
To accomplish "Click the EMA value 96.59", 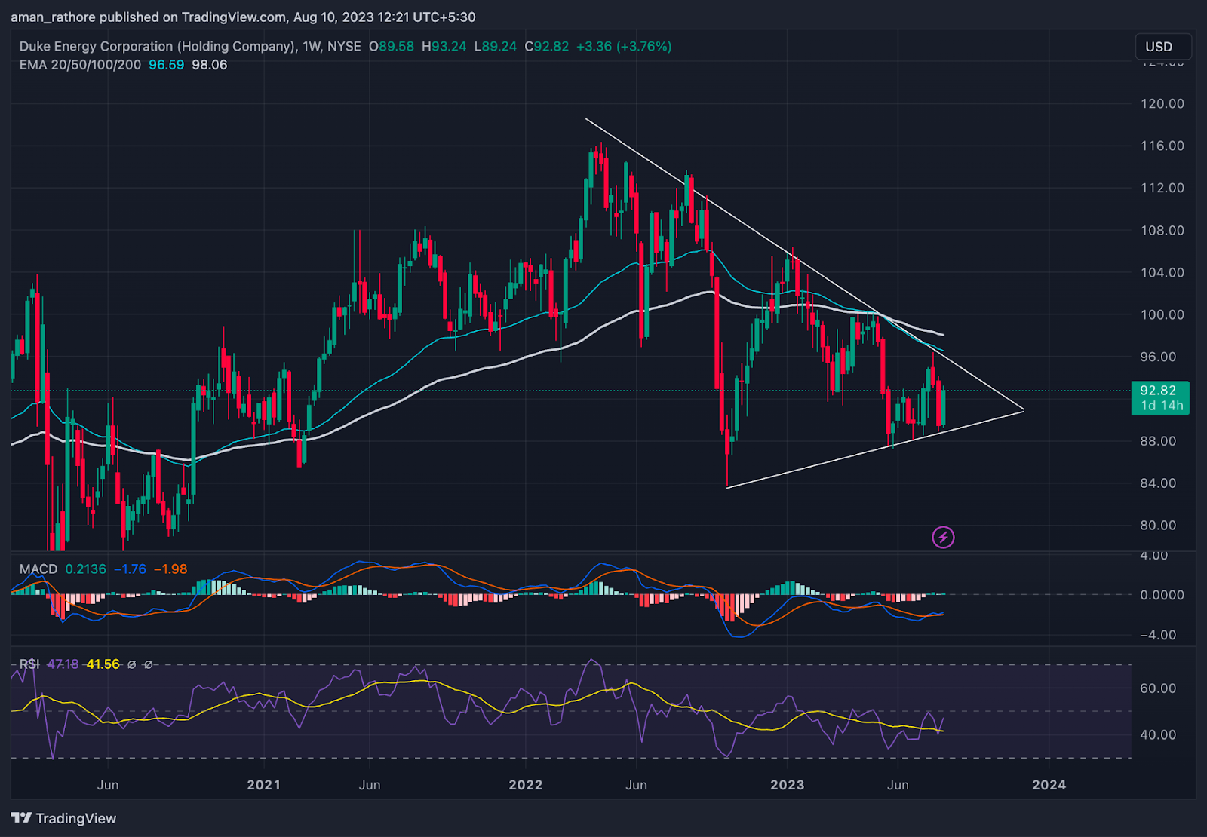I will tap(166, 65).
